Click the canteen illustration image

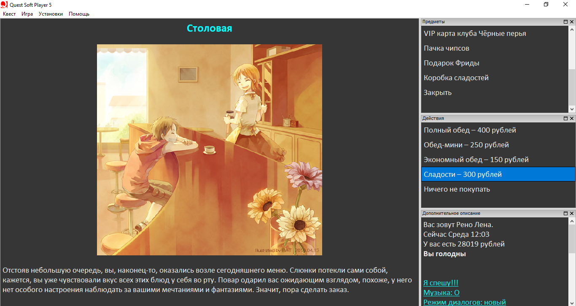click(210, 150)
